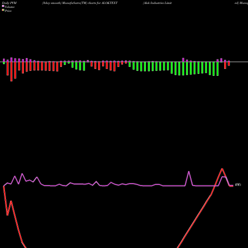The width and height of the screenshot is (248, 248).
Task: Click the magenta Volume legend swatch
Action: (3, 6)
